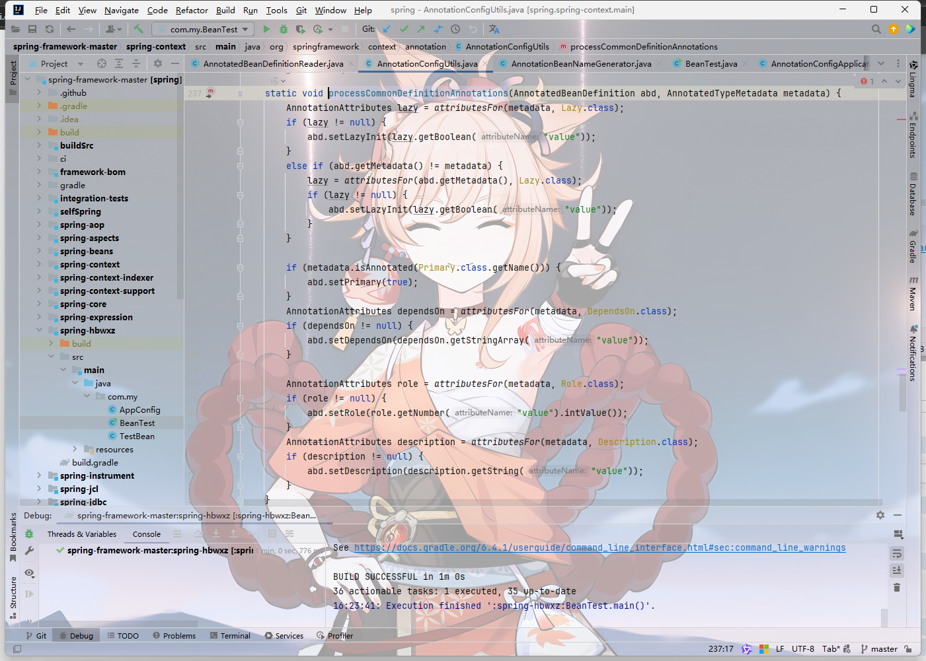This screenshot has height=661, width=926.
Task: Click the Save All disk icon
Action: coord(32,29)
